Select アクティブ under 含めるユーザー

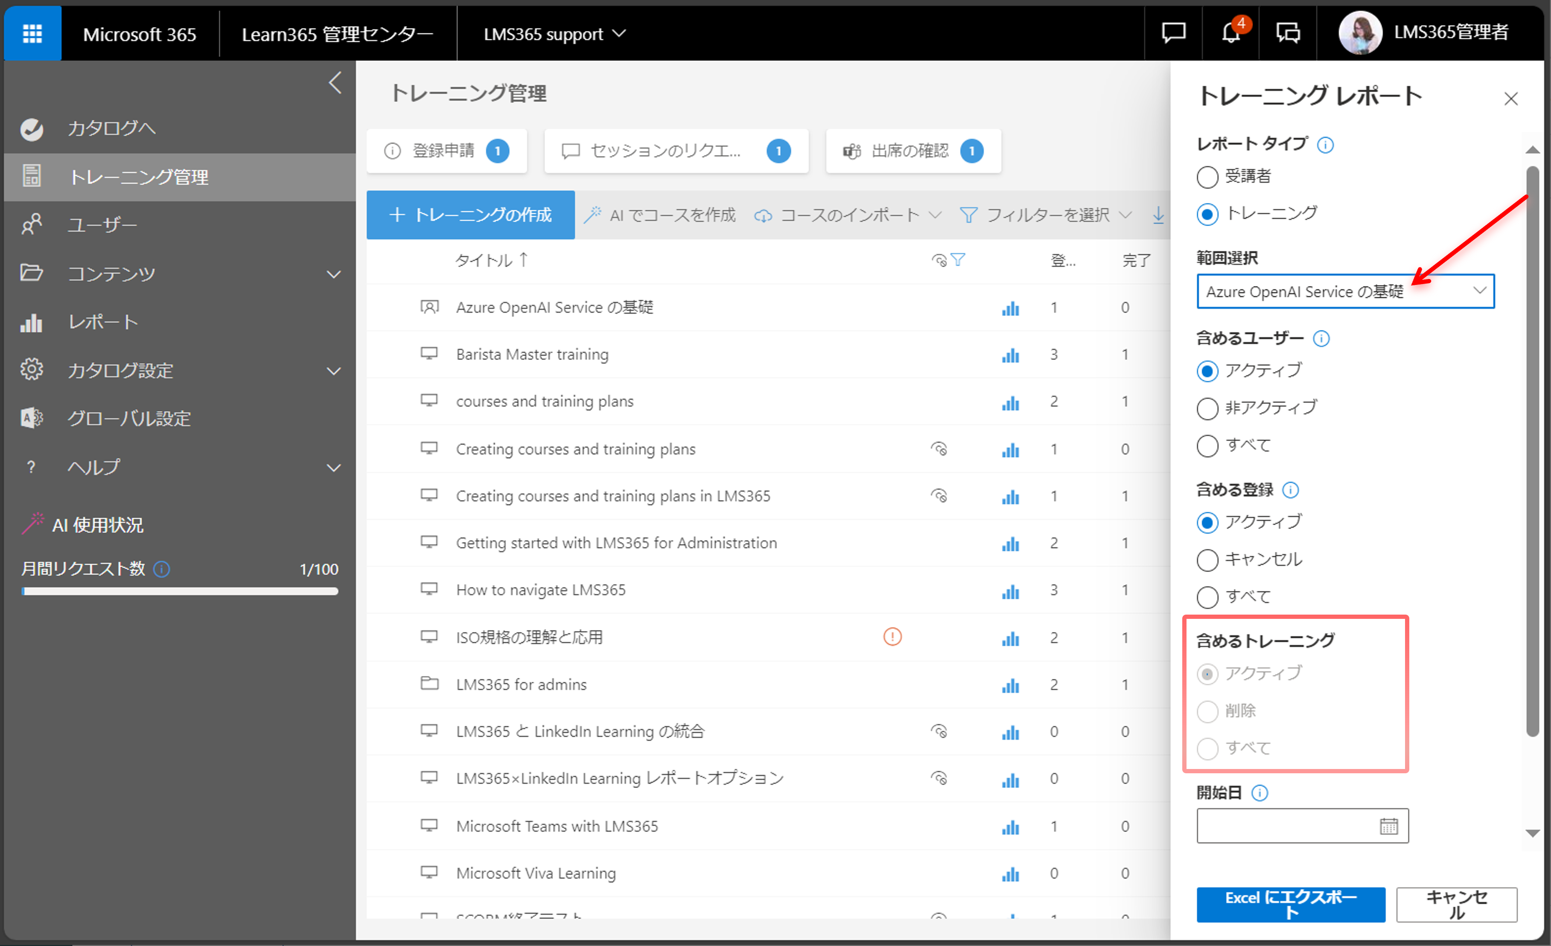tap(1207, 371)
